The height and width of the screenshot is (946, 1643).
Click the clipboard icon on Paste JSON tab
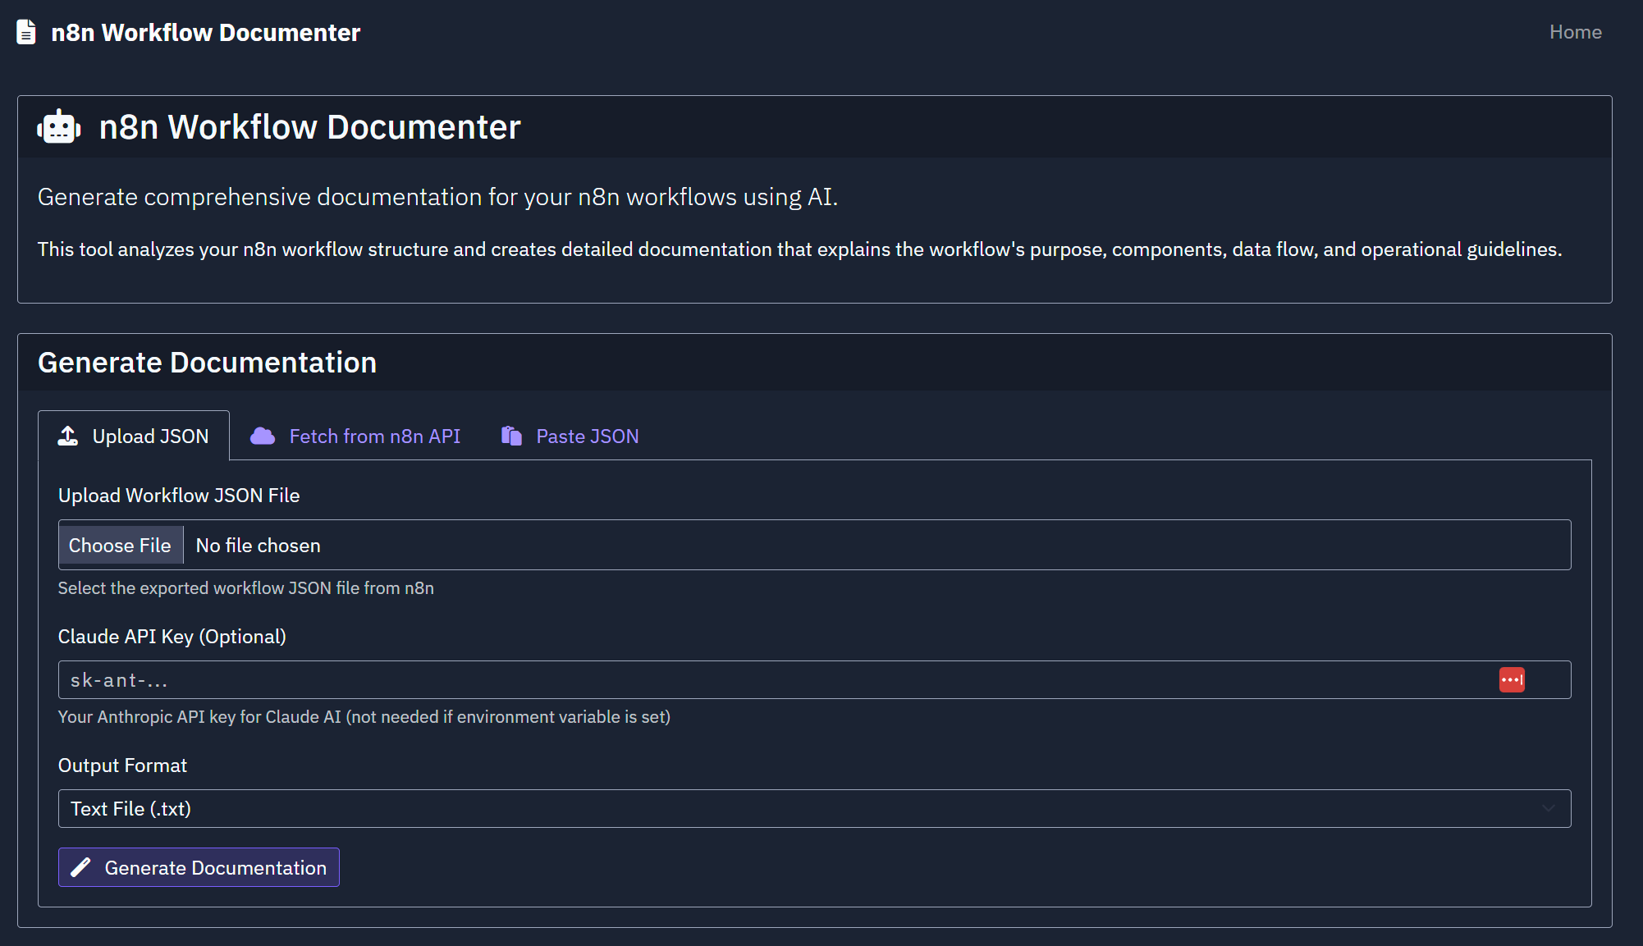point(510,436)
